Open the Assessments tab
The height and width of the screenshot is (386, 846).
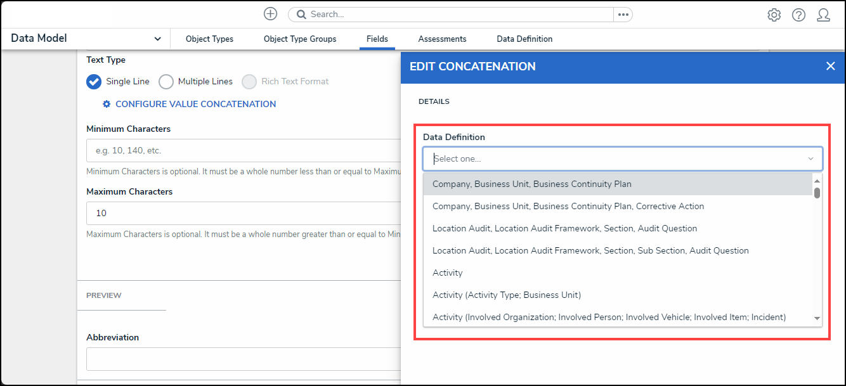pos(442,39)
